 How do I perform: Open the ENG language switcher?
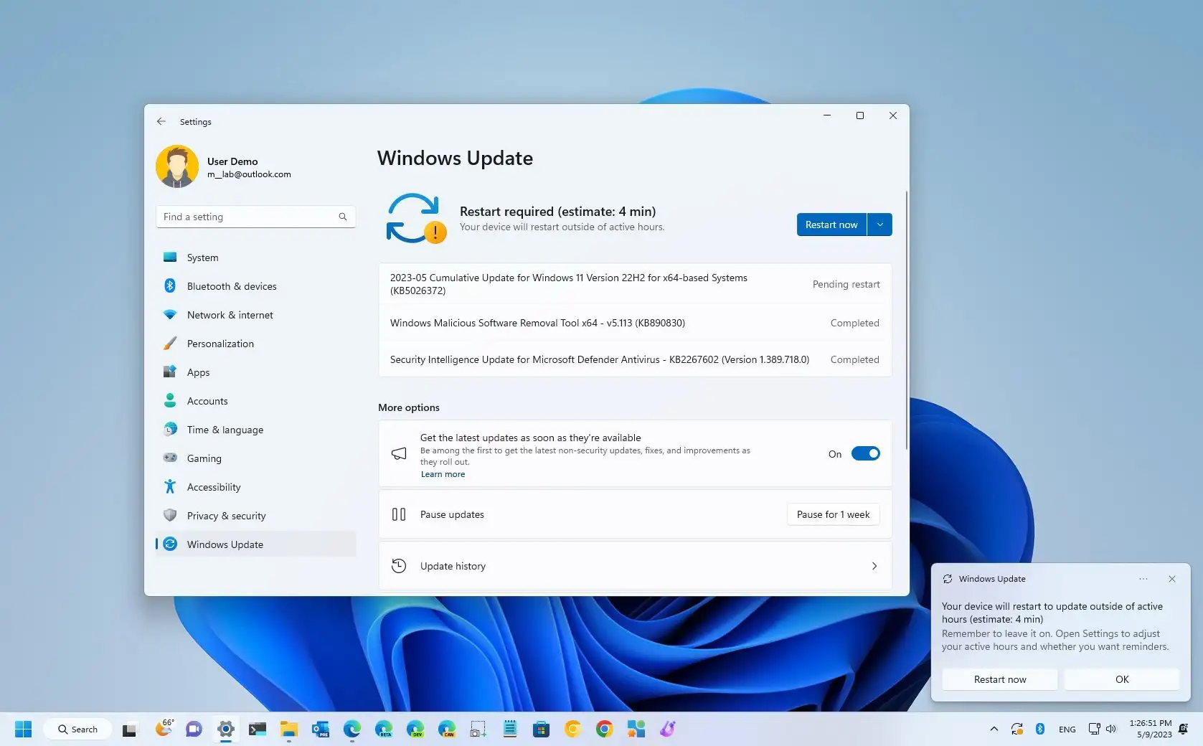pyautogui.click(x=1067, y=730)
